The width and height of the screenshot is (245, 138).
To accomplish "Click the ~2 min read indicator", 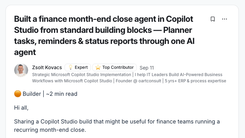I will pos(62,94).
